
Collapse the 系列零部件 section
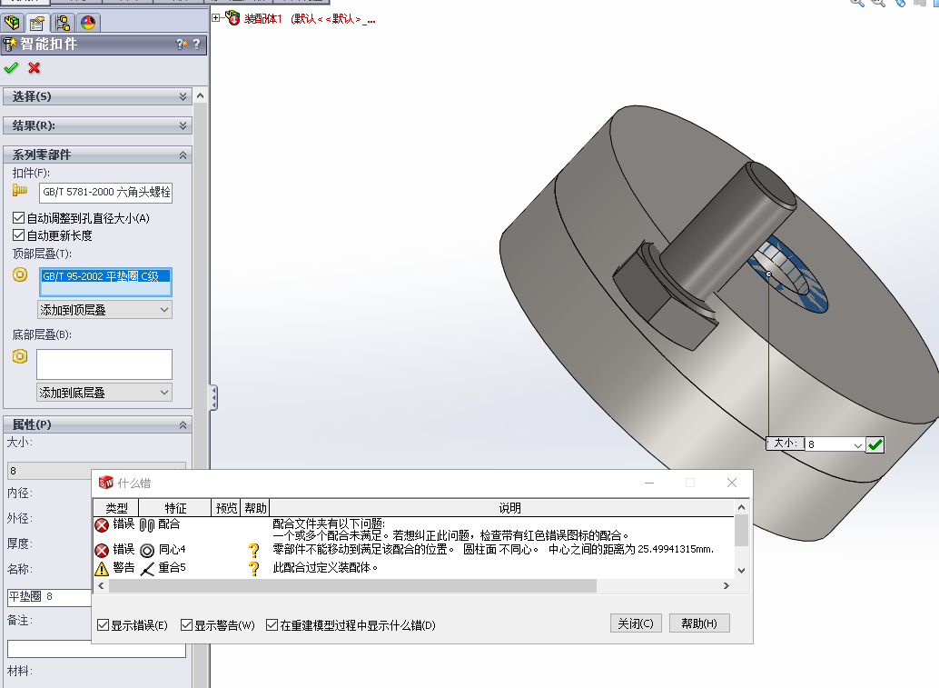click(184, 155)
